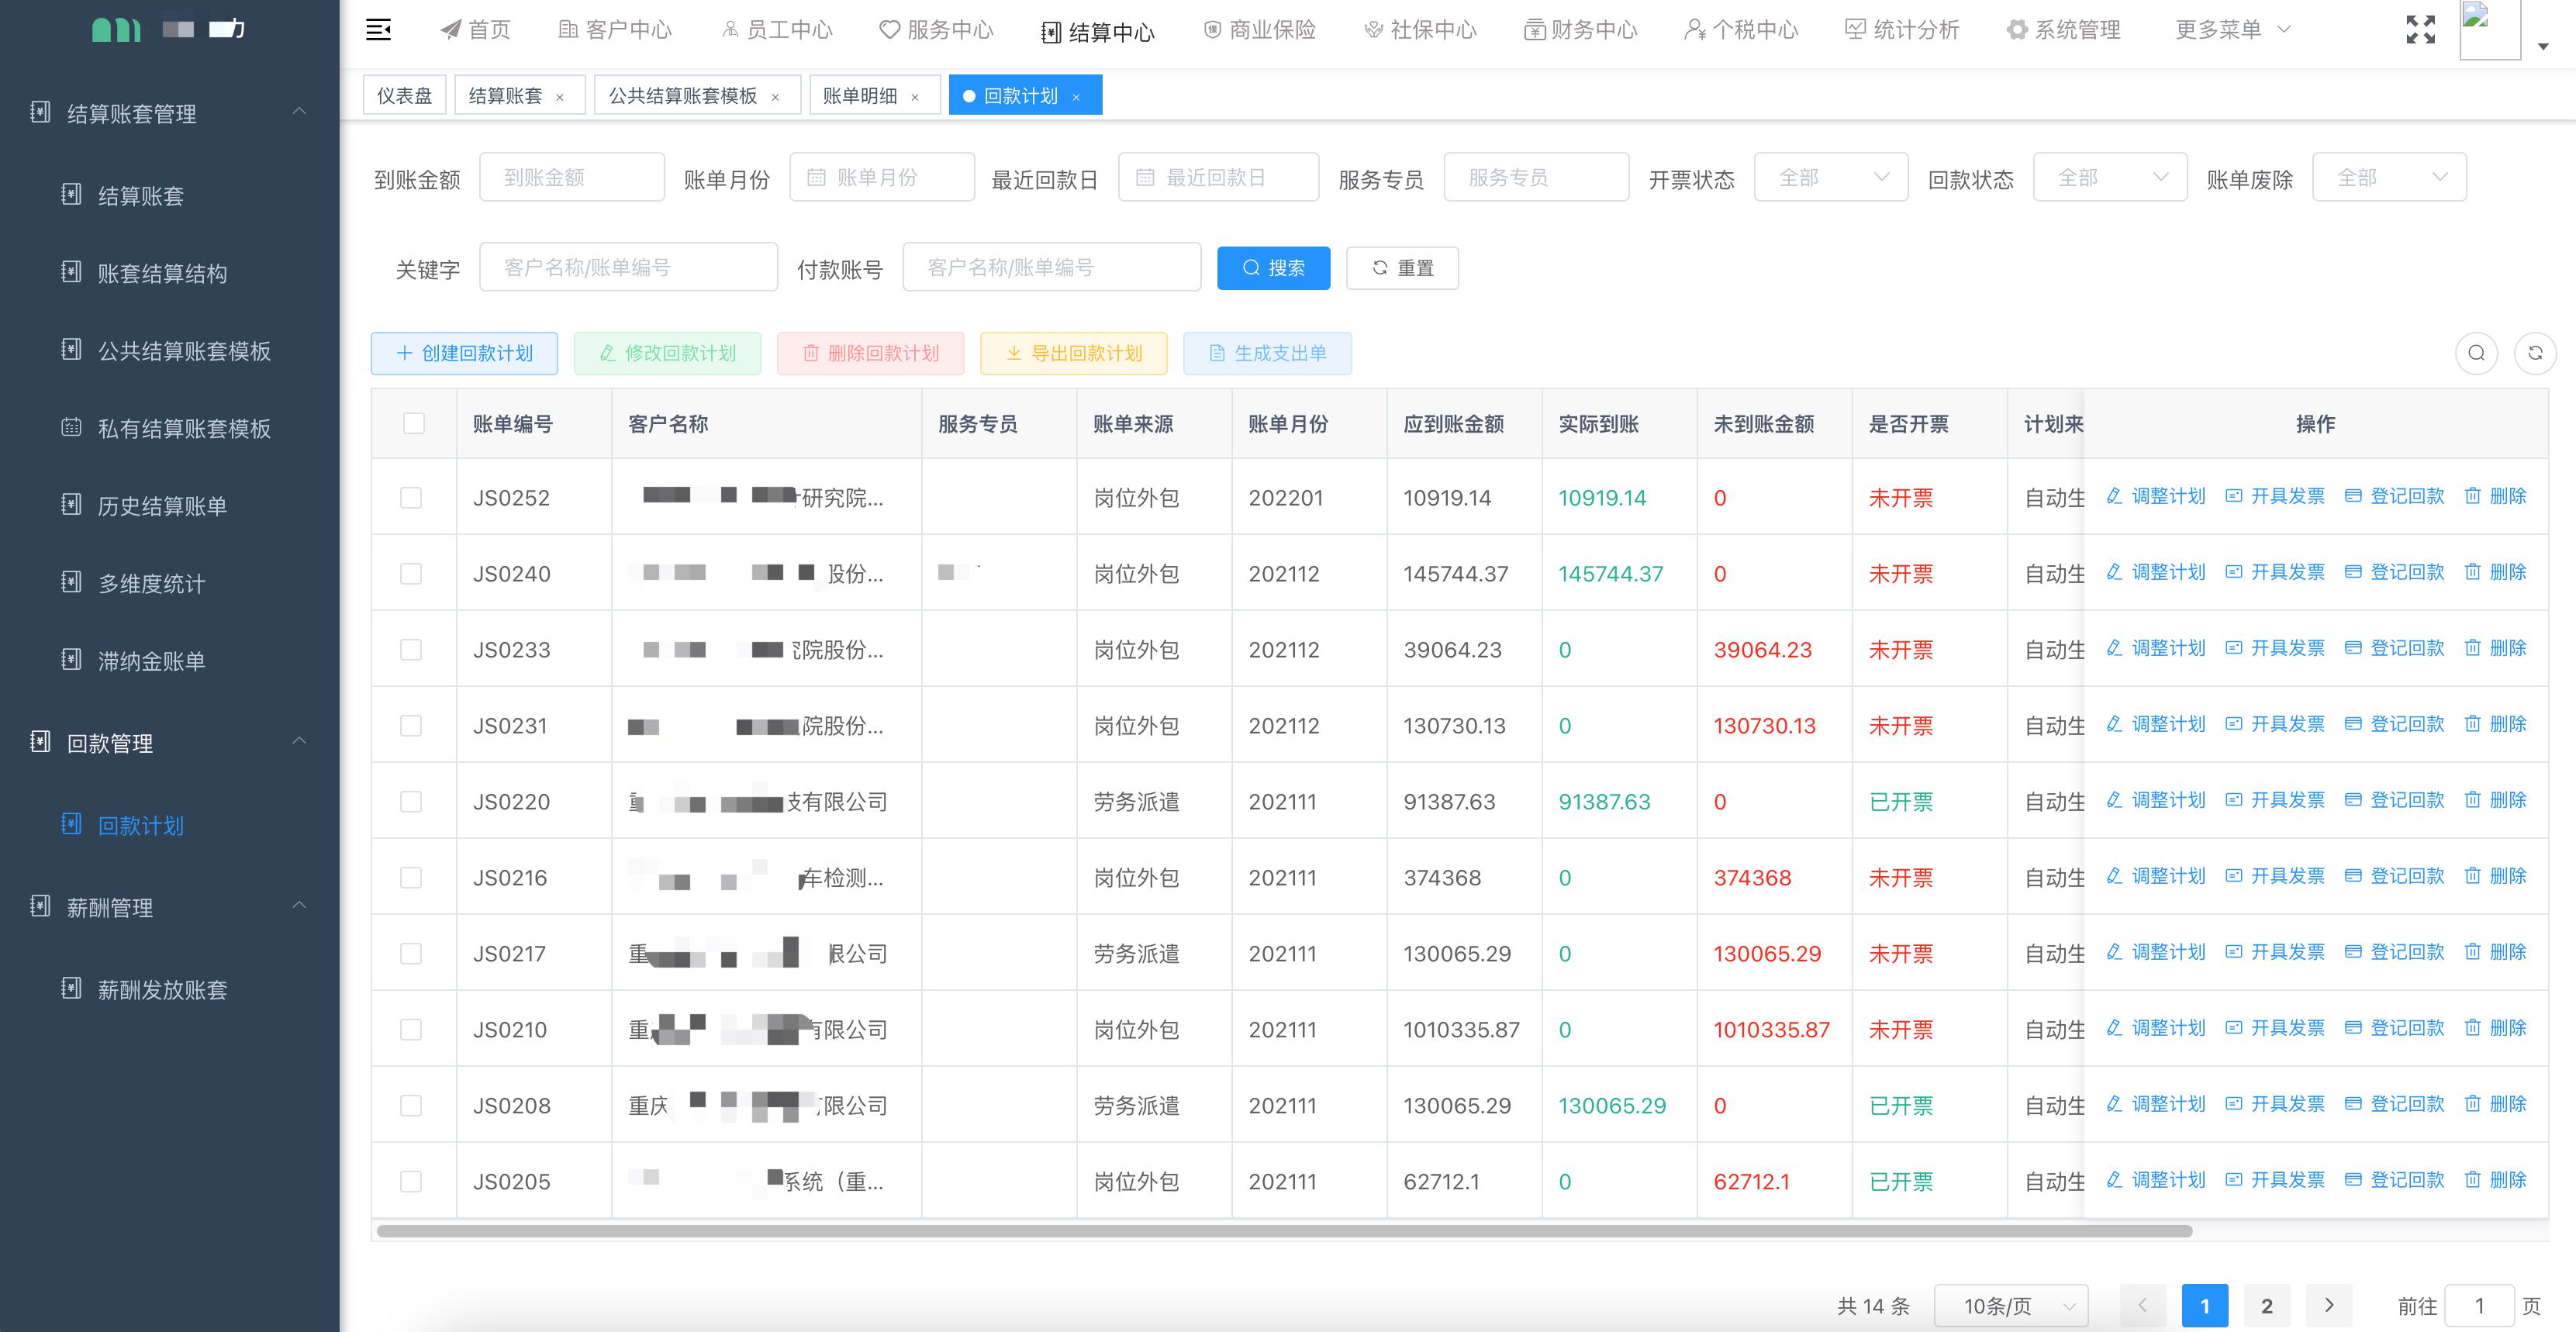Refresh the table with the refresh icon
Screen dimensions: 2576x1332
tap(2537, 353)
